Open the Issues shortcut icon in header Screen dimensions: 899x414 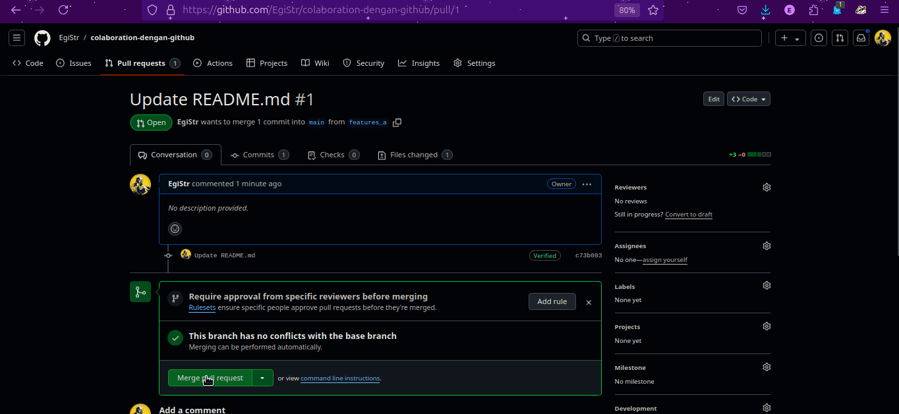[x=819, y=38]
